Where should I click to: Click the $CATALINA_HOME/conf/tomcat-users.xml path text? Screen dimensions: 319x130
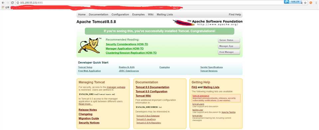point(97,94)
